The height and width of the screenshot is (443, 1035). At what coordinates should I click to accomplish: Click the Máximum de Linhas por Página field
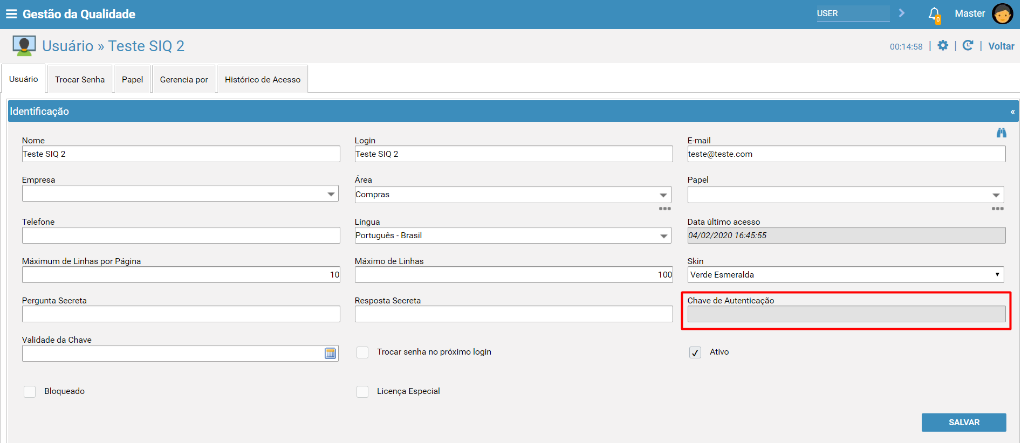pyautogui.click(x=181, y=275)
